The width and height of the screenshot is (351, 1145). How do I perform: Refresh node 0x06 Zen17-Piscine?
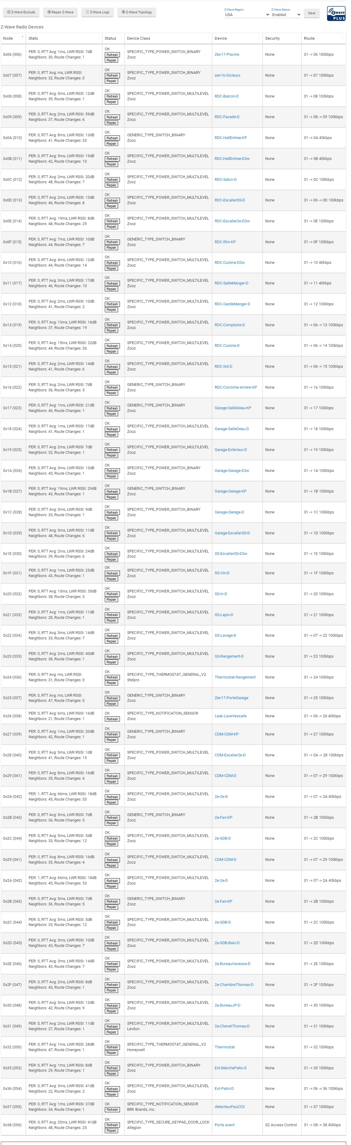click(111, 55)
